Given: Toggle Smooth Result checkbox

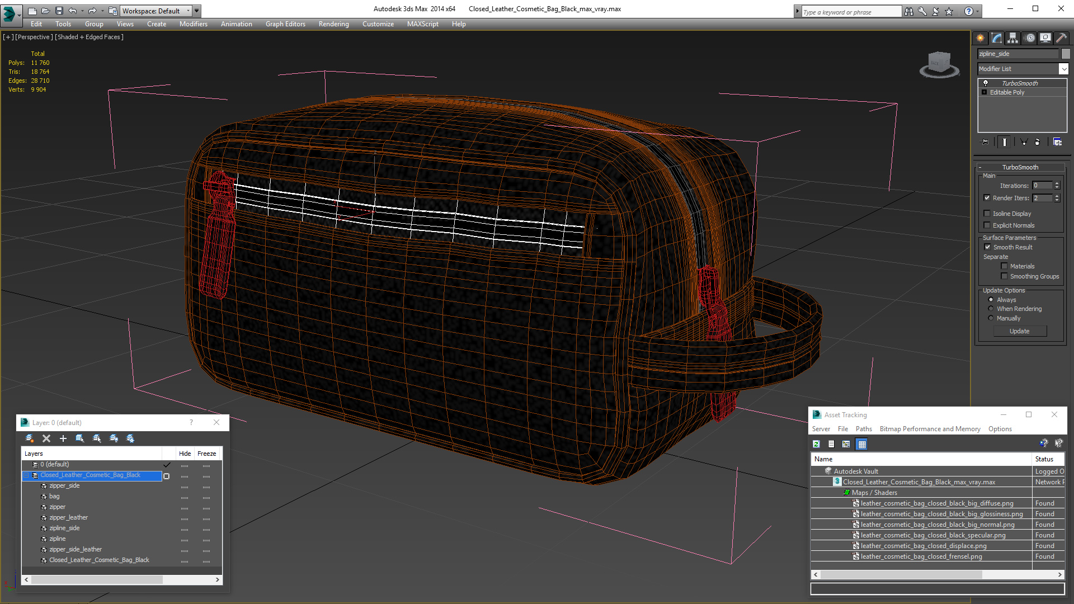Looking at the screenshot, I should [x=987, y=247].
